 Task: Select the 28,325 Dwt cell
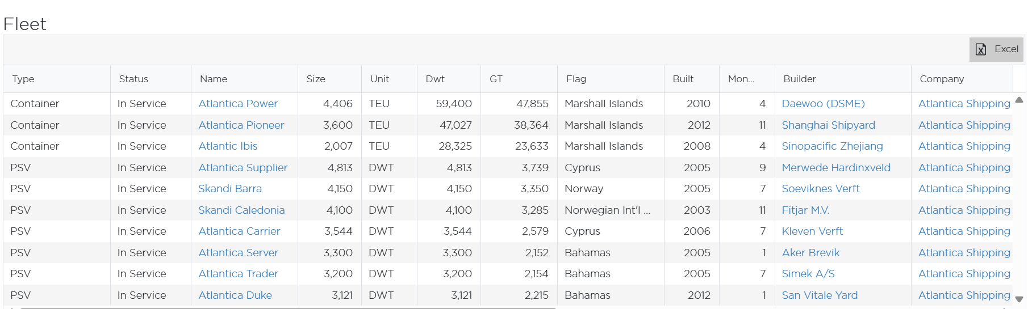point(449,146)
